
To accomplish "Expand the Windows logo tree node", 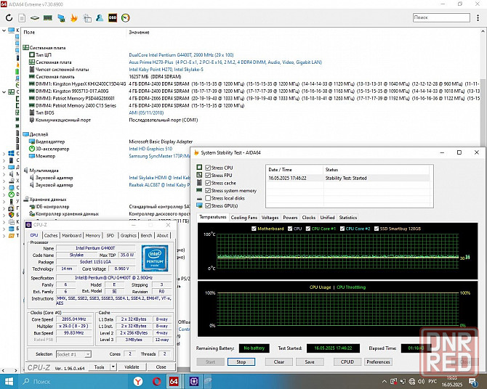I will pos(4,153).
